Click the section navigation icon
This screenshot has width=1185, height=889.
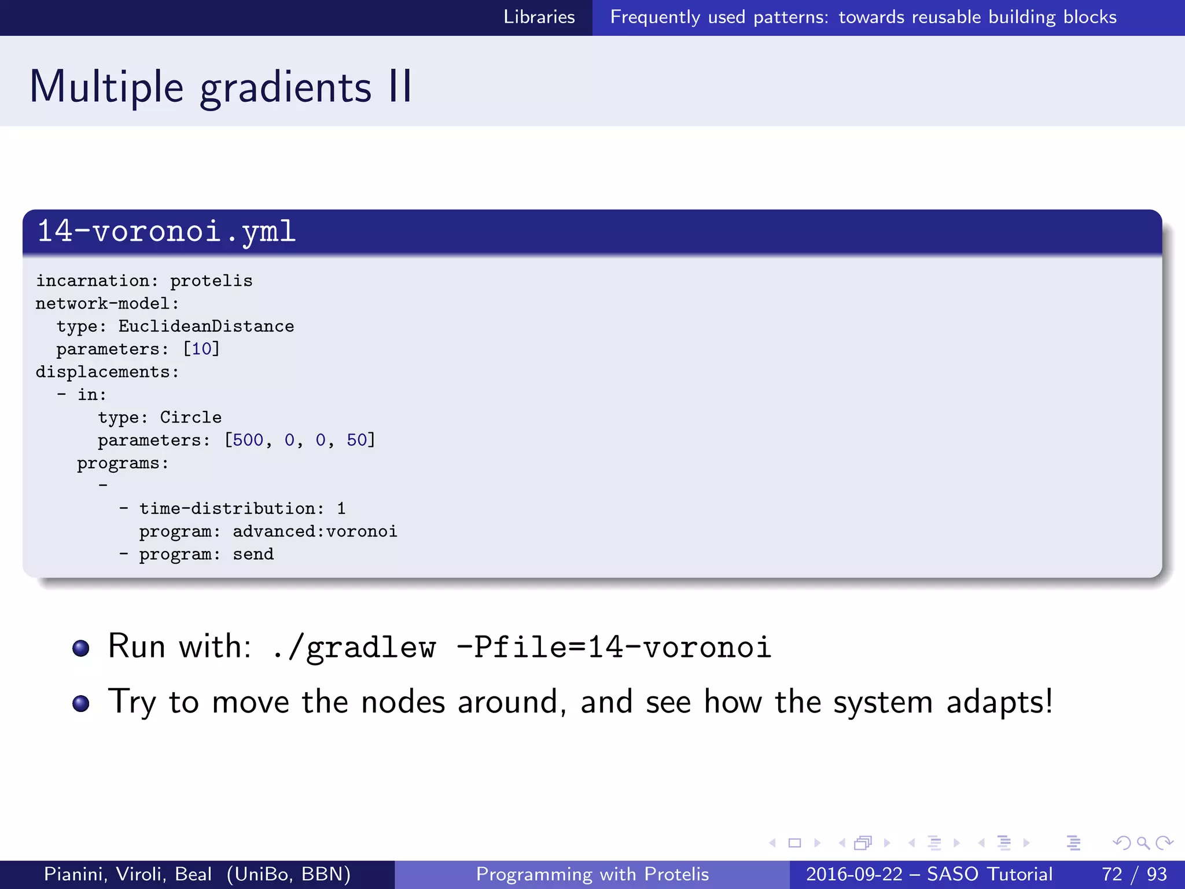1004,843
